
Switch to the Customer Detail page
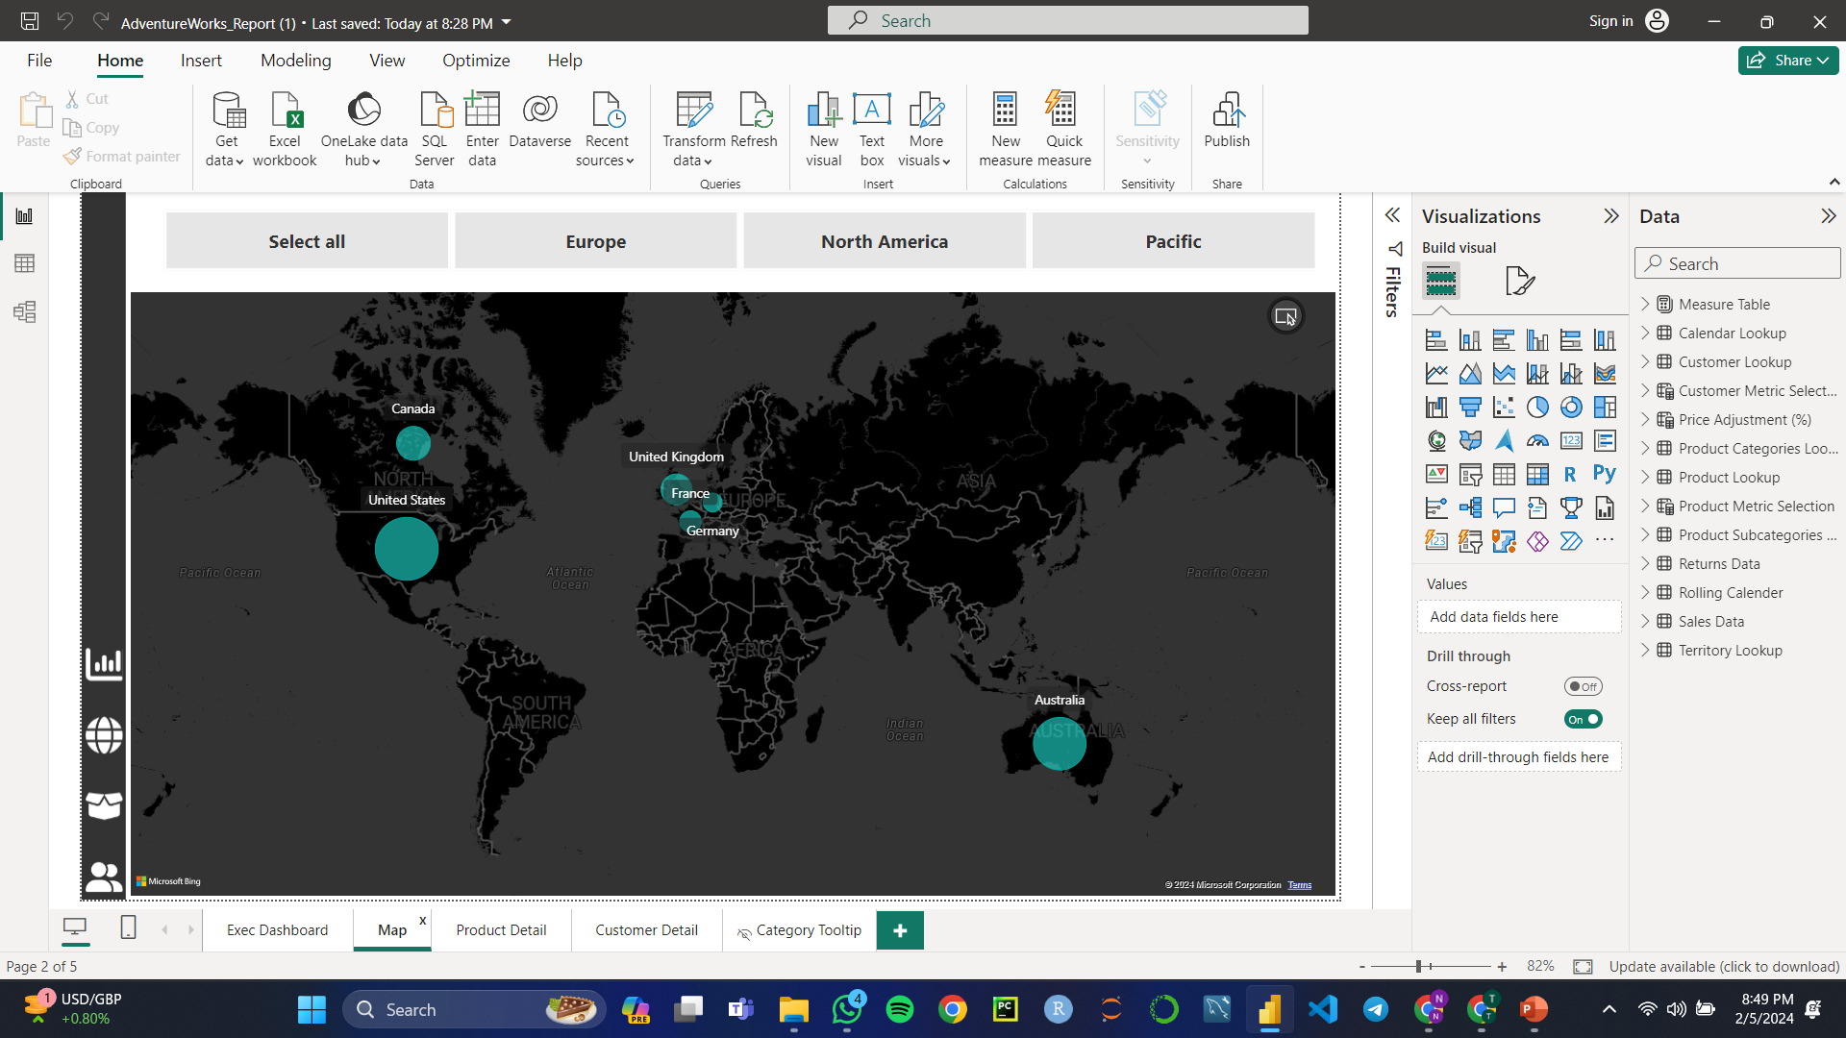click(646, 930)
